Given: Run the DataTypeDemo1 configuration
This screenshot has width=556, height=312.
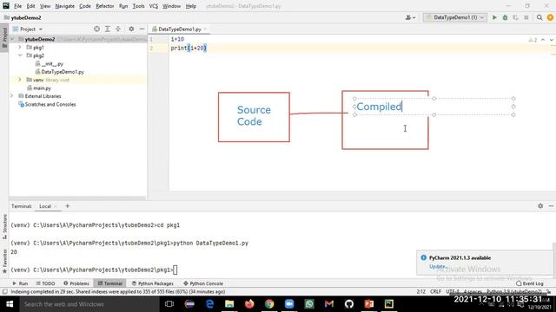Looking at the screenshot, I should pyautogui.click(x=494, y=17).
